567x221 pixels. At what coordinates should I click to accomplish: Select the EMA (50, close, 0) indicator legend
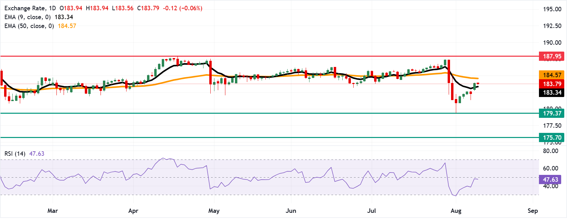tap(40, 26)
